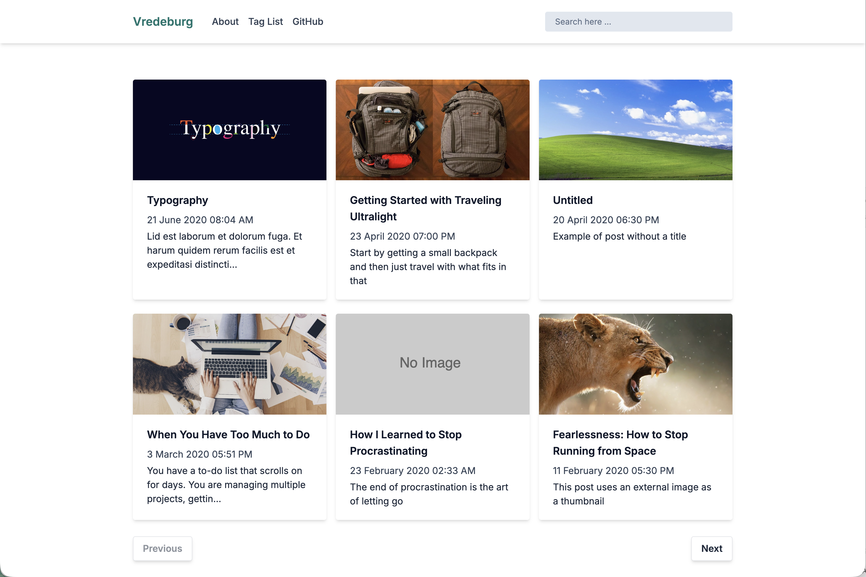Click the Previous pagination button
This screenshot has height=577, width=866.
pos(162,548)
